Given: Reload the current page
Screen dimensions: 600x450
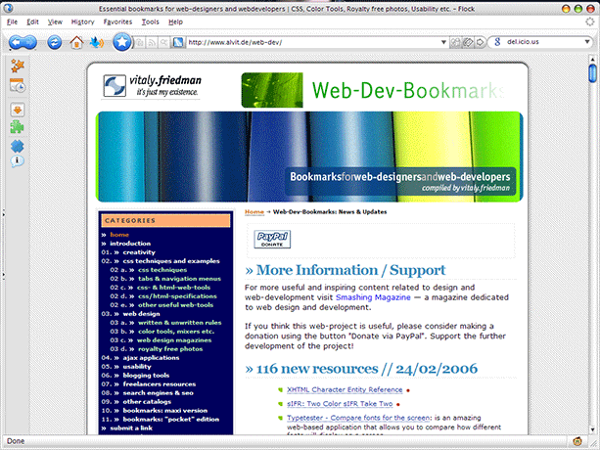Looking at the screenshot, I should point(54,42).
